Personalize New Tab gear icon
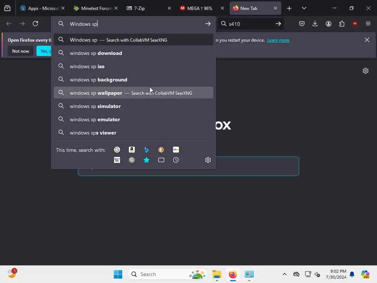Viewport: 377px width, 283px height. click(366, 71)
